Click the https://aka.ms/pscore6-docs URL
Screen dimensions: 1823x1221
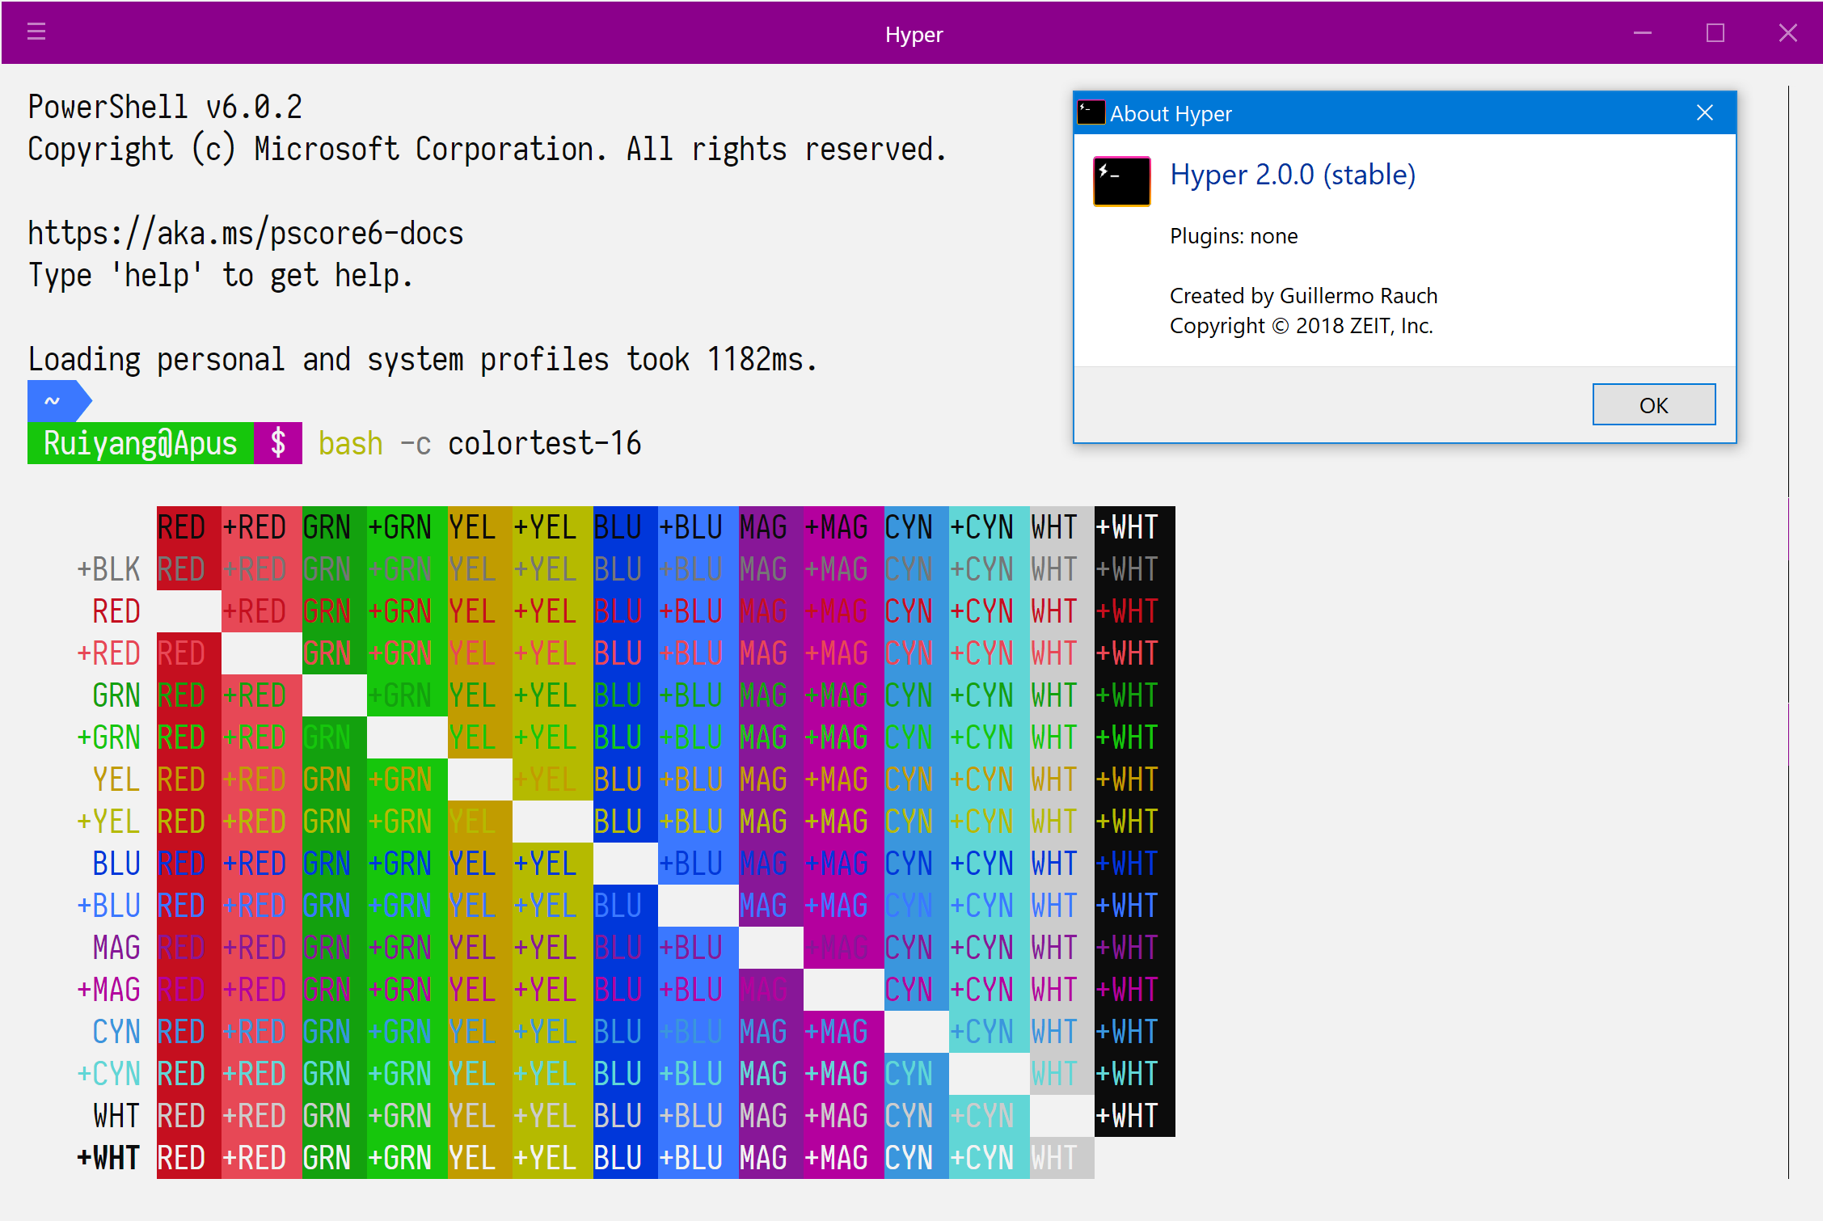pos(246,234)
